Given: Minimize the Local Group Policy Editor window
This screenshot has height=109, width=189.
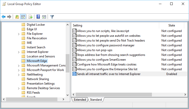Looking at the screenshot, I should [160, 4].
